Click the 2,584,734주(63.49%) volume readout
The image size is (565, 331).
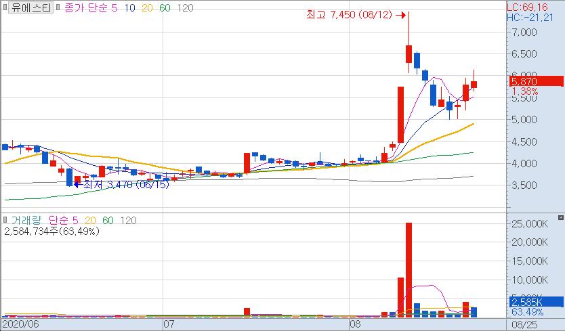[x=51, y=231]
